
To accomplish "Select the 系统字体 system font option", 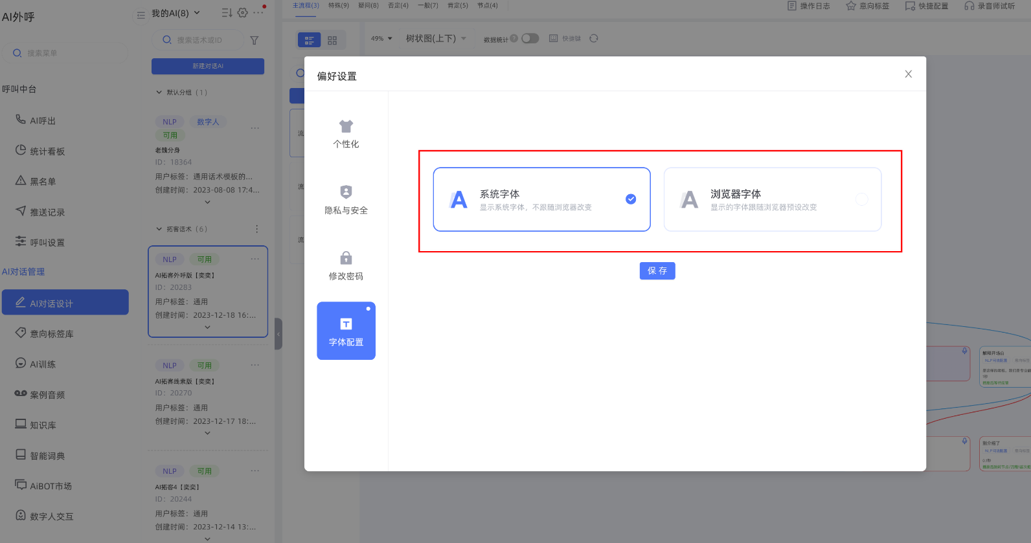I will pyautogui.click(x=541, y=199).
